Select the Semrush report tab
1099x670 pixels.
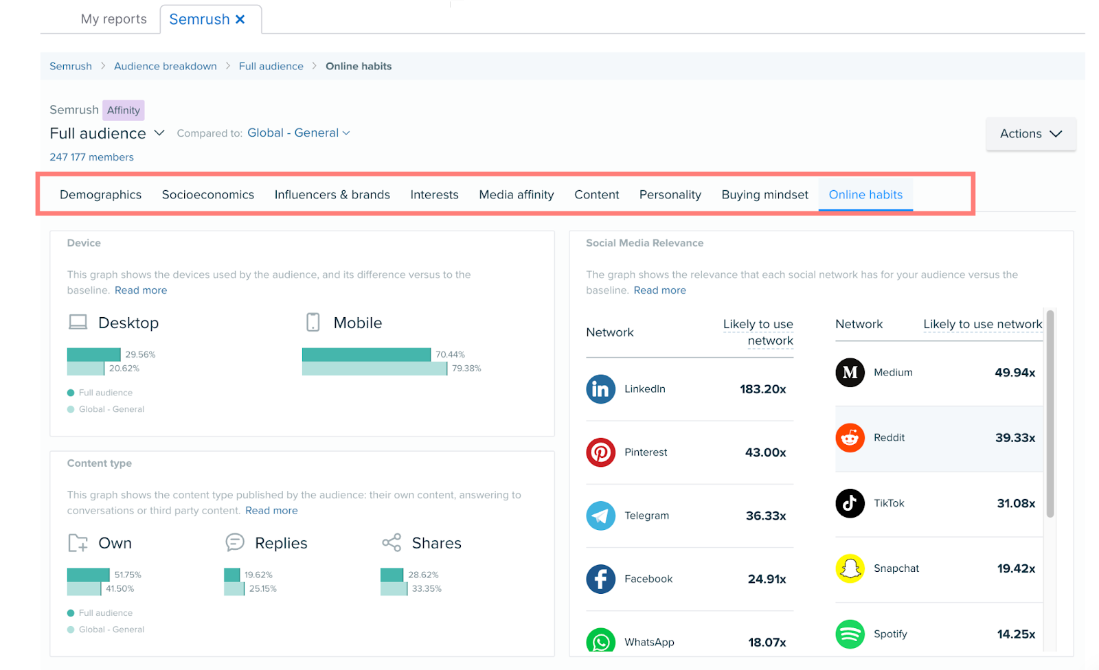pyautogui.click(x=199, y=19)
